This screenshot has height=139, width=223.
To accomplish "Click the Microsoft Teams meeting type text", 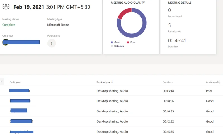I will 58,25.
